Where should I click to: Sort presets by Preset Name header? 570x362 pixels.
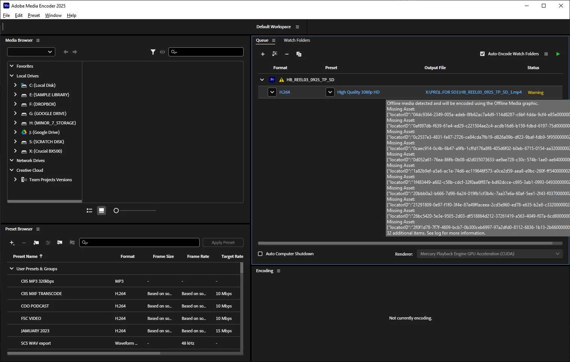[28, 256]
